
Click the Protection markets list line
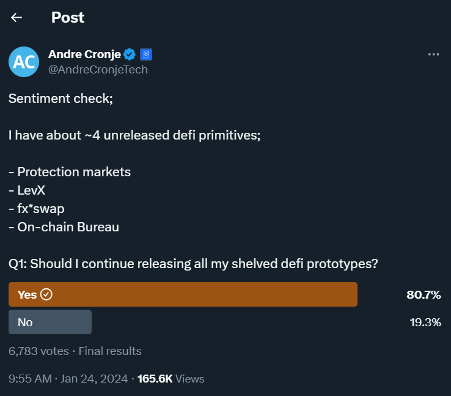pyautogui.click(x=70, y=172)
